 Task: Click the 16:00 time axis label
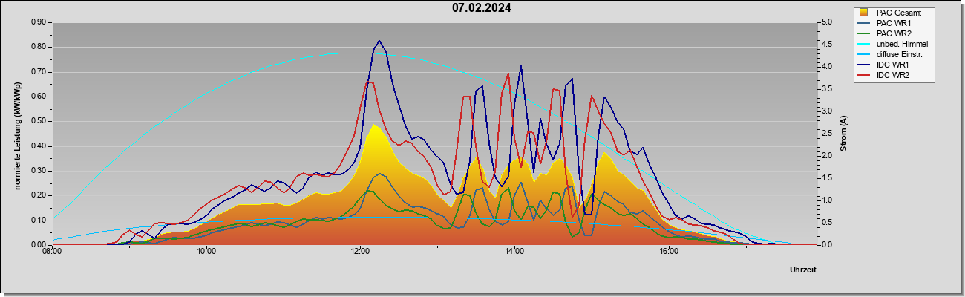(x=669, y=252)
